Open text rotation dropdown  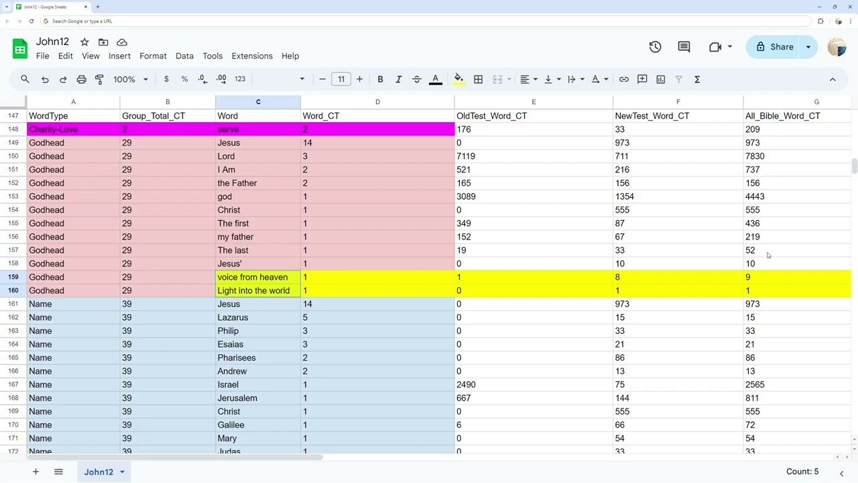tap(600, 79)
